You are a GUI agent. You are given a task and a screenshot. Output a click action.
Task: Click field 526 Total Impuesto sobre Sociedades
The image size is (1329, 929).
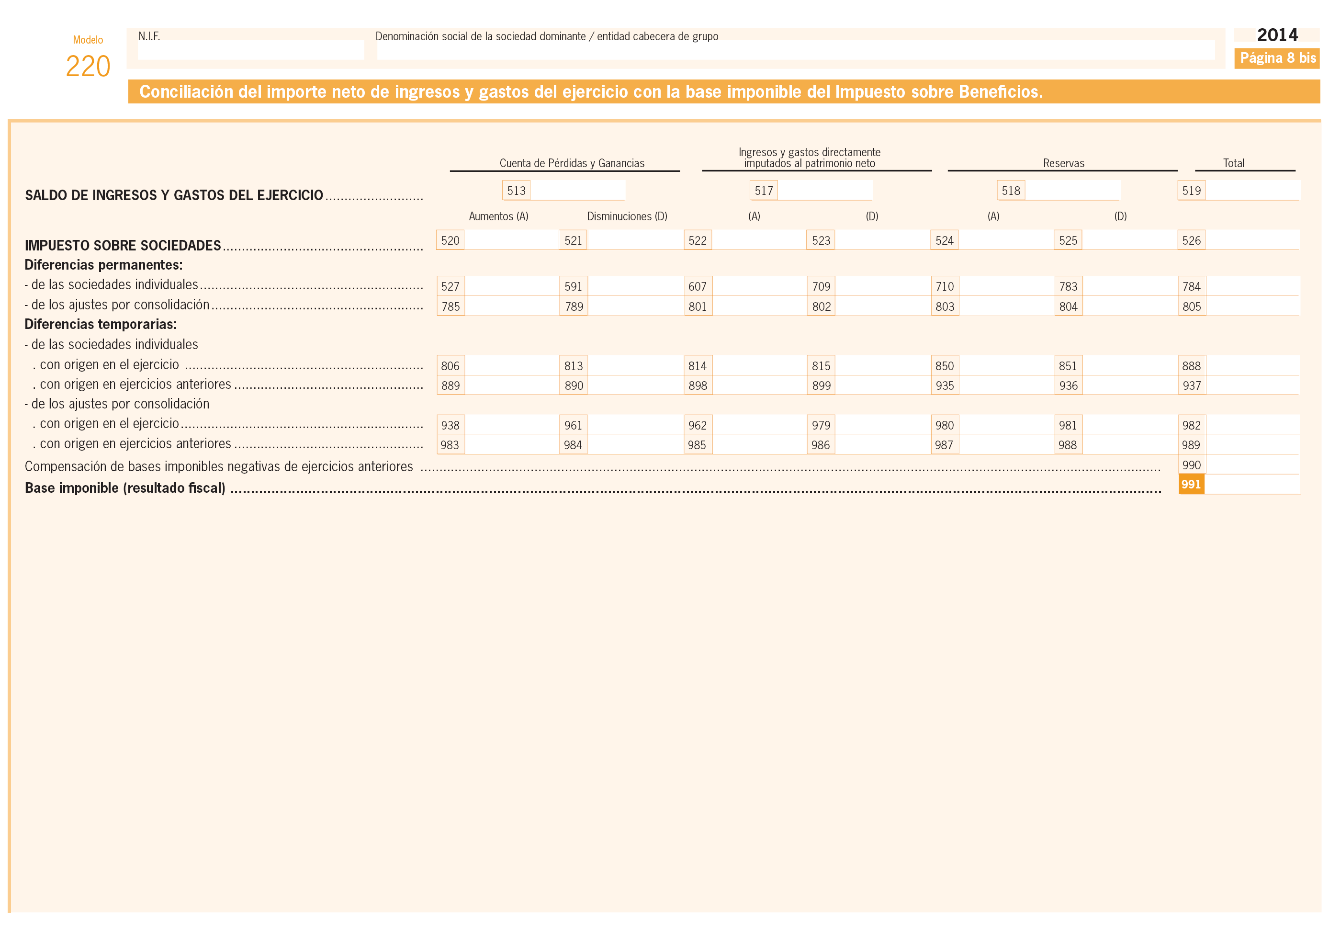pos(1253,240)
